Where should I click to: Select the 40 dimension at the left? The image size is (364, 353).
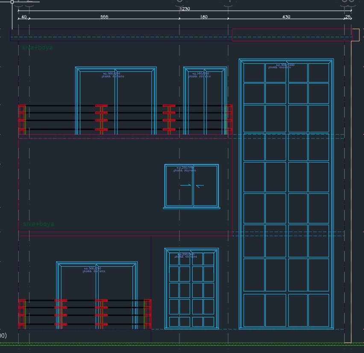[24, 17]
